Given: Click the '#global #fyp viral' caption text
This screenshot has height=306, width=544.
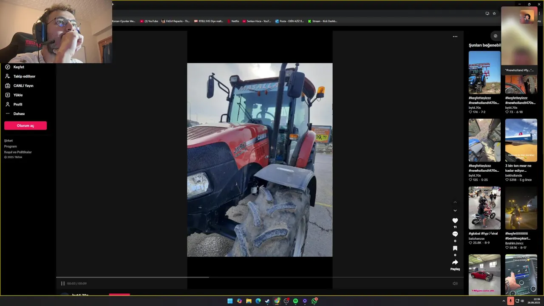Looking at the screenshot, I should pos(483,233).
